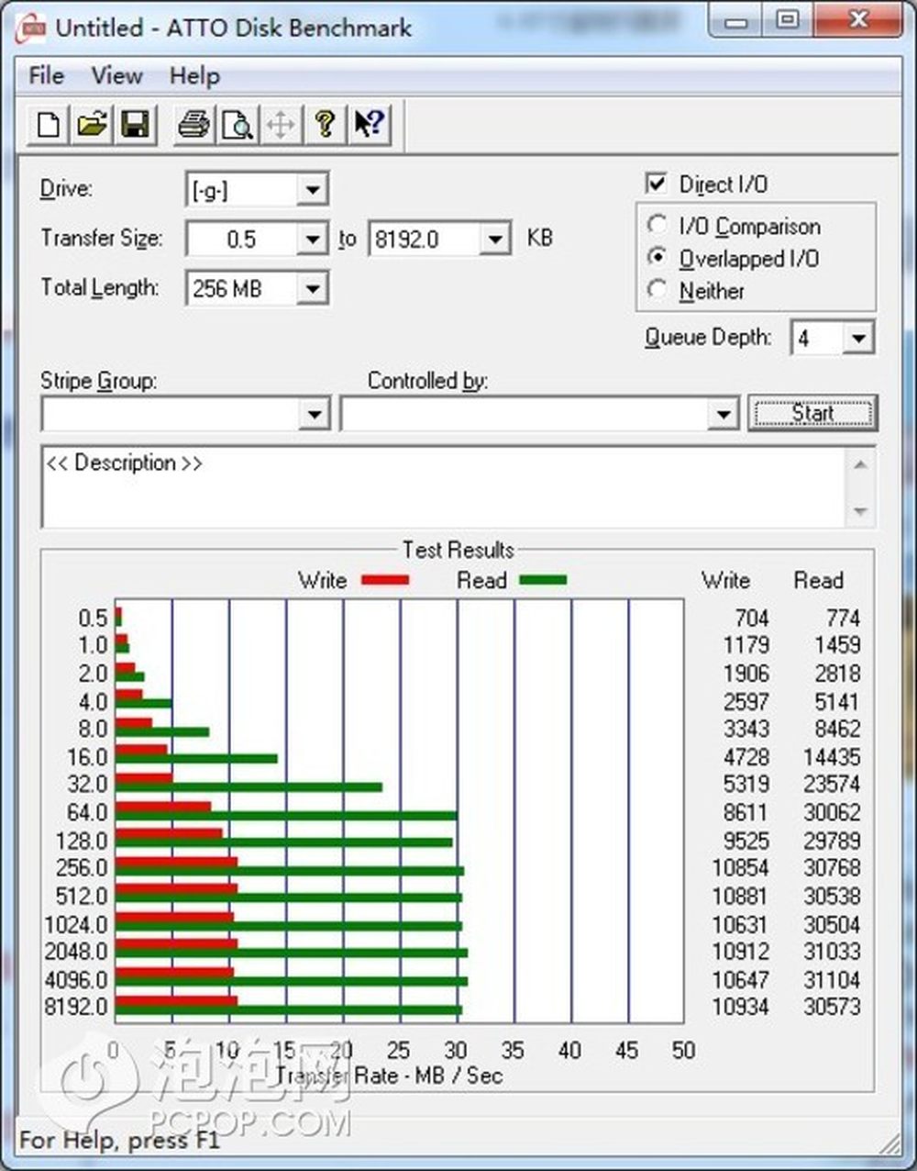Click the write value 8611

click(746, 812)
